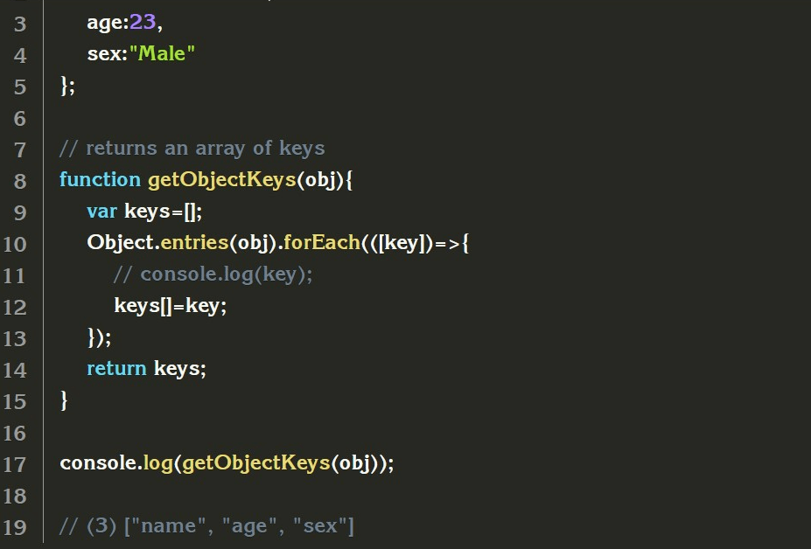Click the empty line 16
Image resolution: width=811 pixels, height=549 pixels.
pos(414,433)
